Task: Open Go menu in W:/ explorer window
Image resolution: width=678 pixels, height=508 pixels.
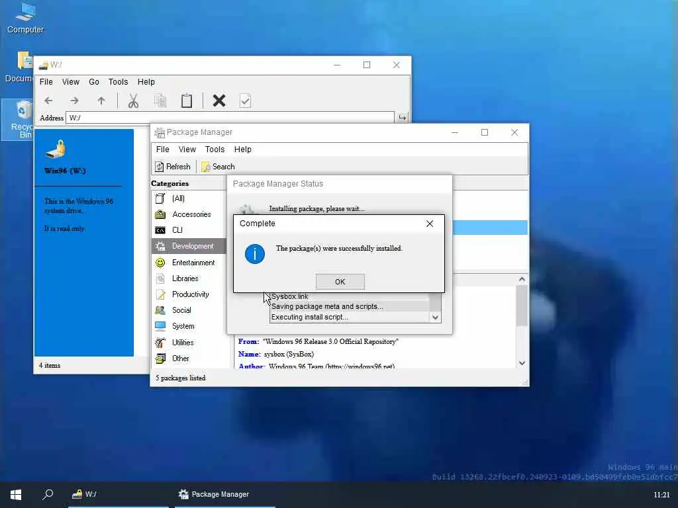Action: pyautogui.click(x=94, y=81)
